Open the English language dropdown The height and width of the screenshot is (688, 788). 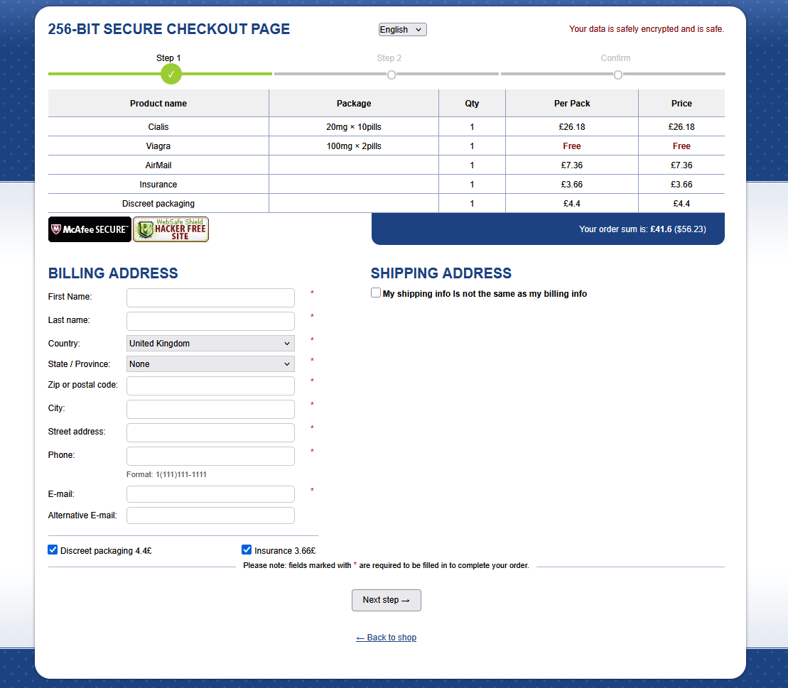[403, 30]
